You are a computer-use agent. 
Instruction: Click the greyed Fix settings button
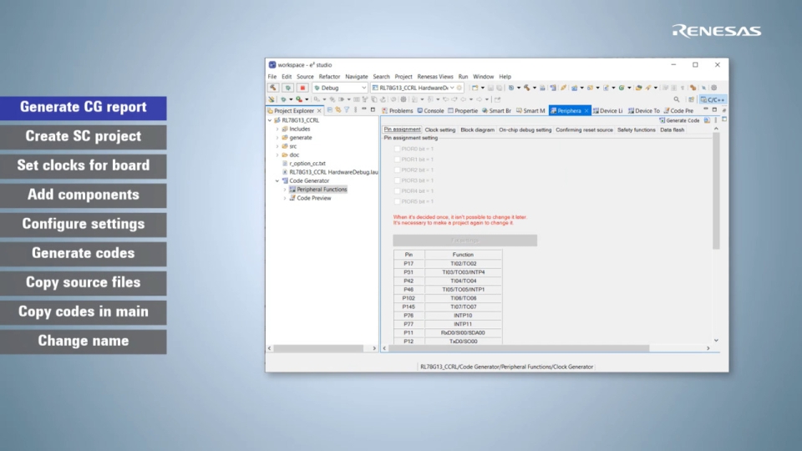click(x=465, y=241)
